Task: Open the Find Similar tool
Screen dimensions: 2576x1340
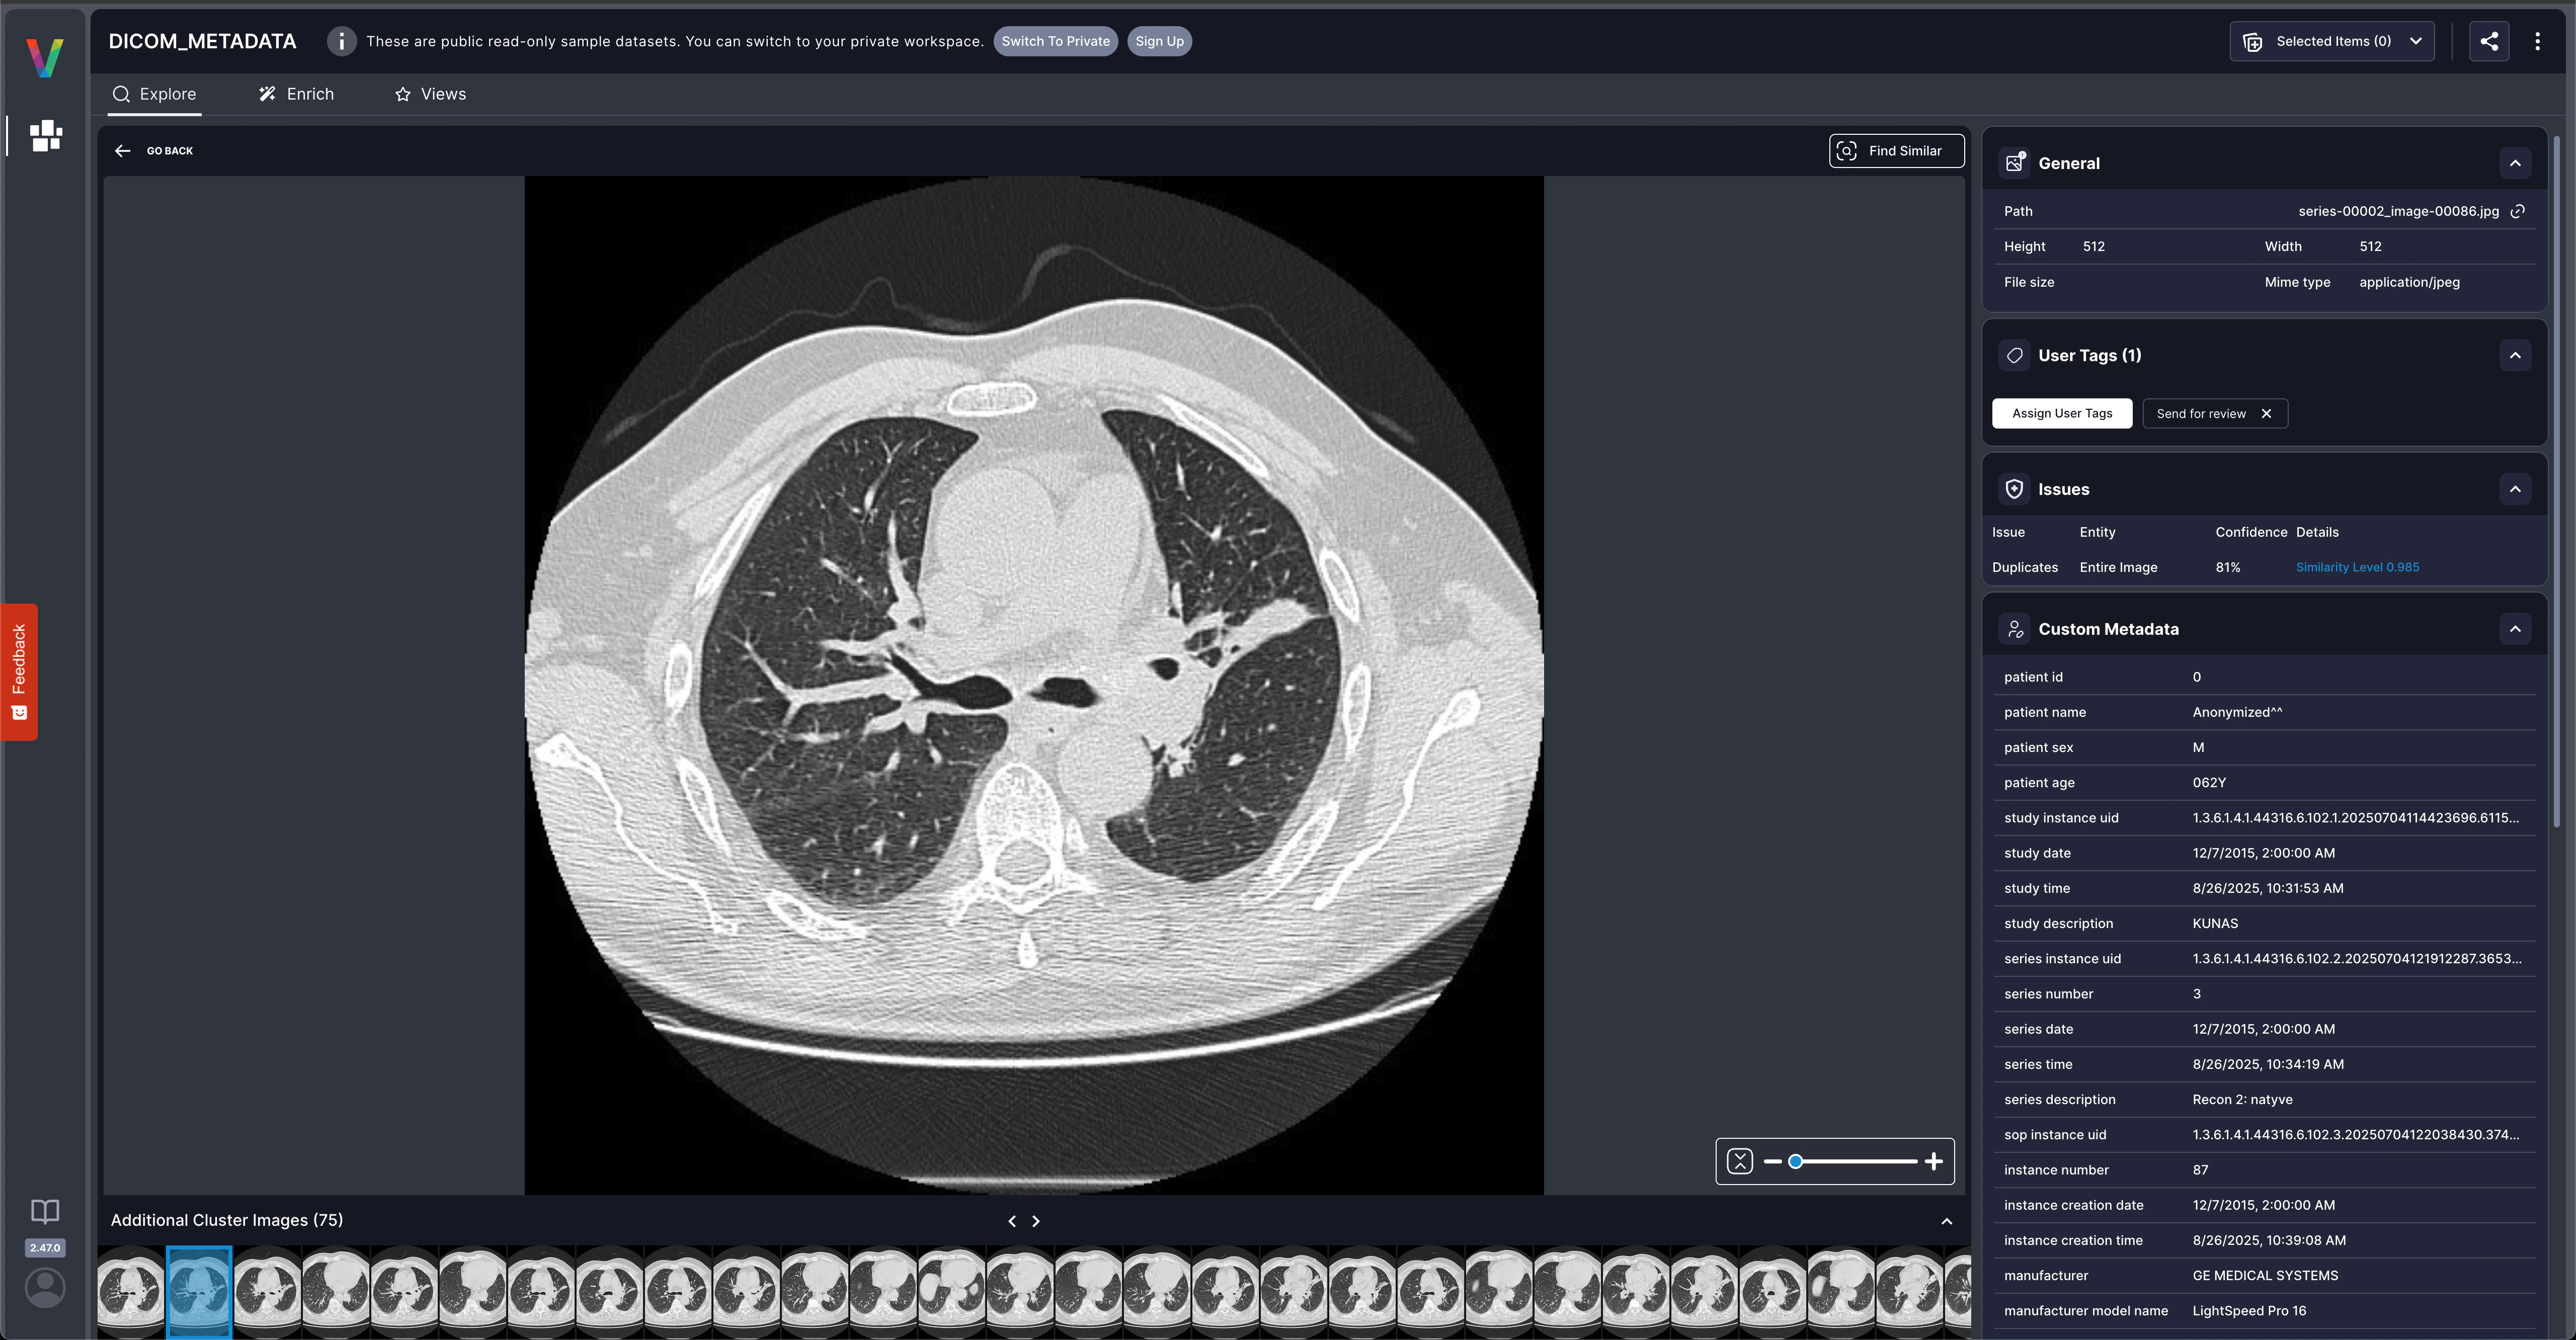Action: coord(1896,150)
